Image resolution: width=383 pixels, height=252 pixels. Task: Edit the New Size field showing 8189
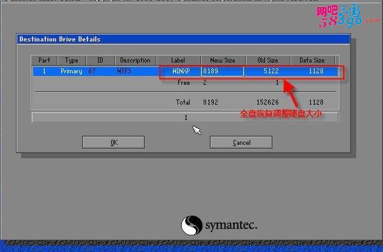[222, 71]
